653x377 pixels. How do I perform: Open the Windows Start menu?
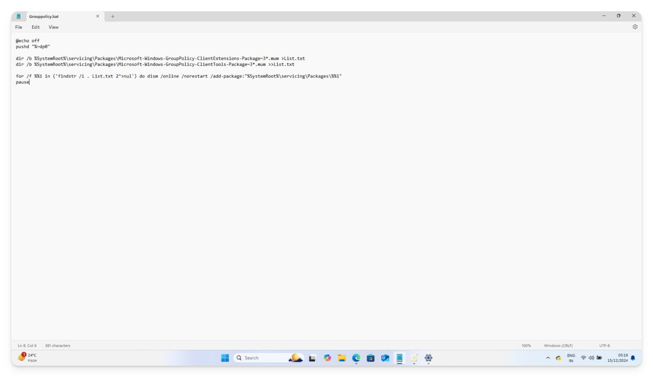click(x=225, y=358)
